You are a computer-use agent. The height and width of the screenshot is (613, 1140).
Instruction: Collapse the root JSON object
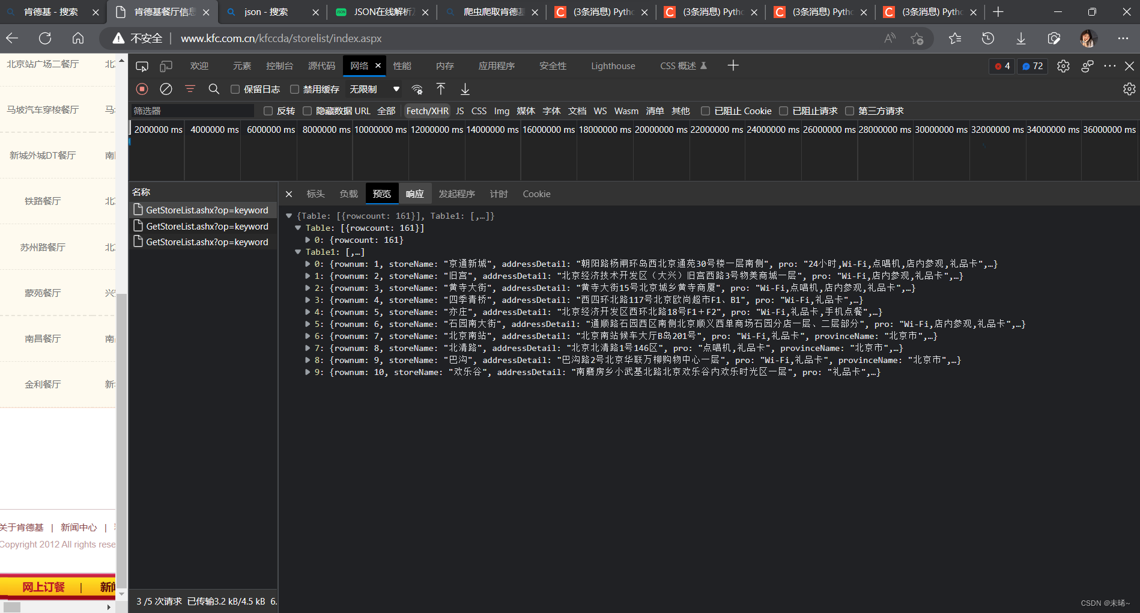tap(289, 216)
